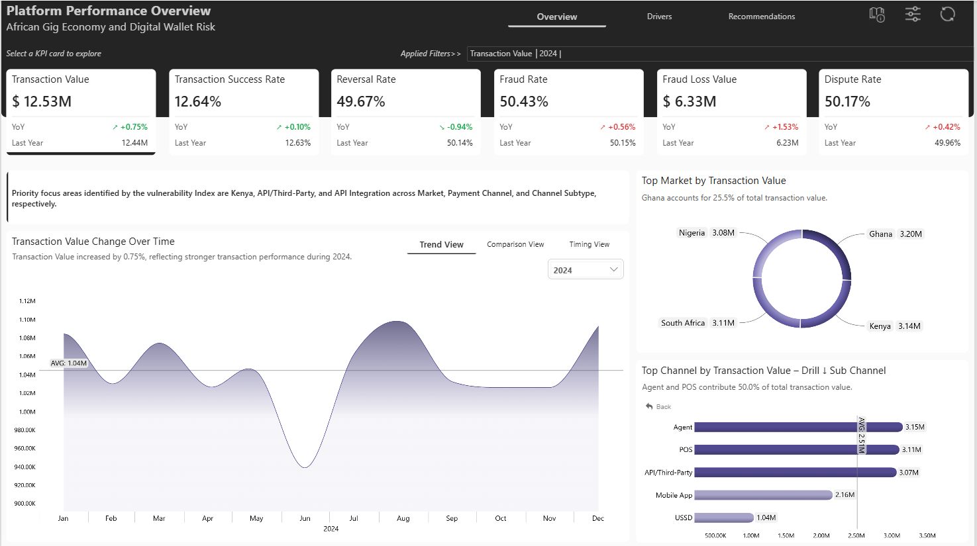Select the Fraud Loss Value KPI card title
This screenshot has height=546, width=977.
699,79
